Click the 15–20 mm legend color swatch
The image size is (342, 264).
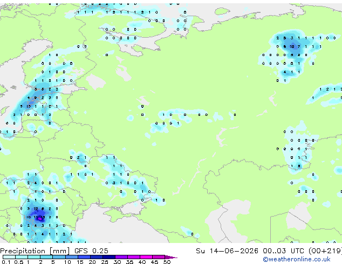pyautogui.click(x=84, y=257)
